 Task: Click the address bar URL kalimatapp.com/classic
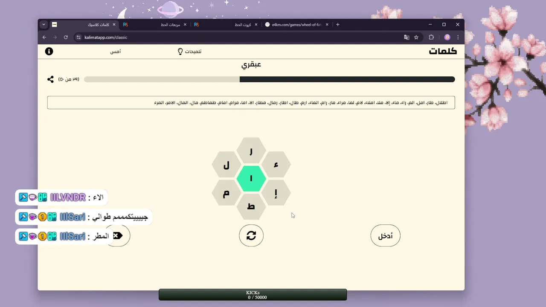[106, 38]
